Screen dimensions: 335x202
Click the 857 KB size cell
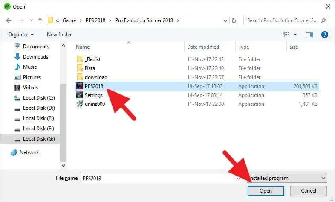coord(310,95)
